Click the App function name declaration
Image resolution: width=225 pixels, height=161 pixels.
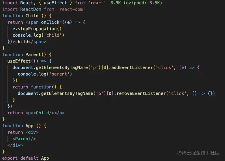click(x=29, y=126)
